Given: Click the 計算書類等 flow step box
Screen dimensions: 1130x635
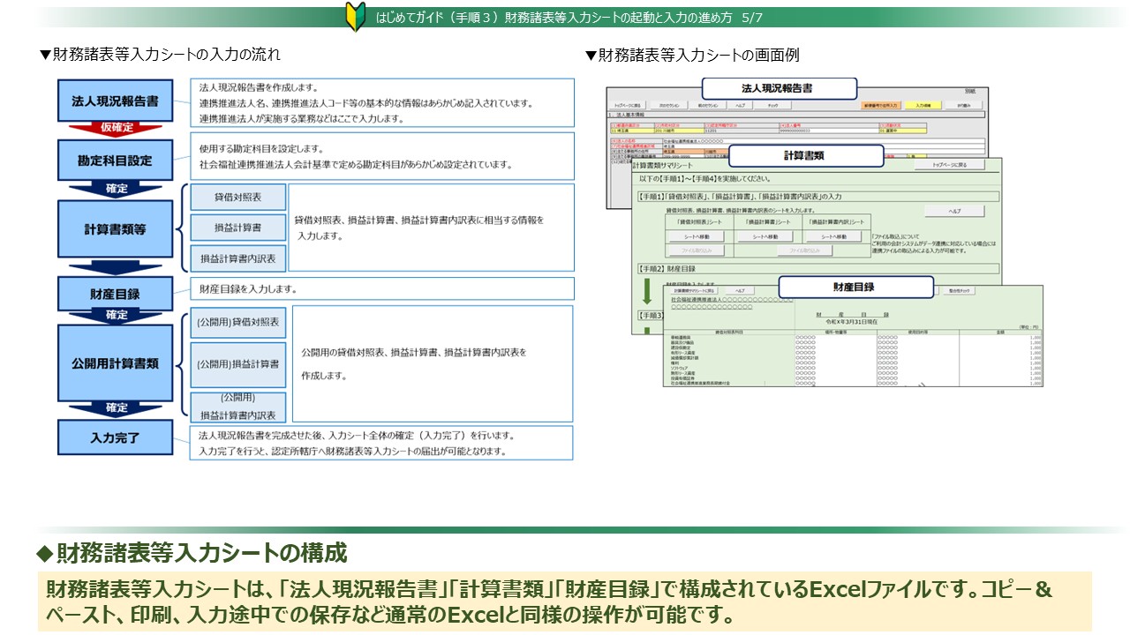Looking at the screenshot, I should [x=116, y=229].
